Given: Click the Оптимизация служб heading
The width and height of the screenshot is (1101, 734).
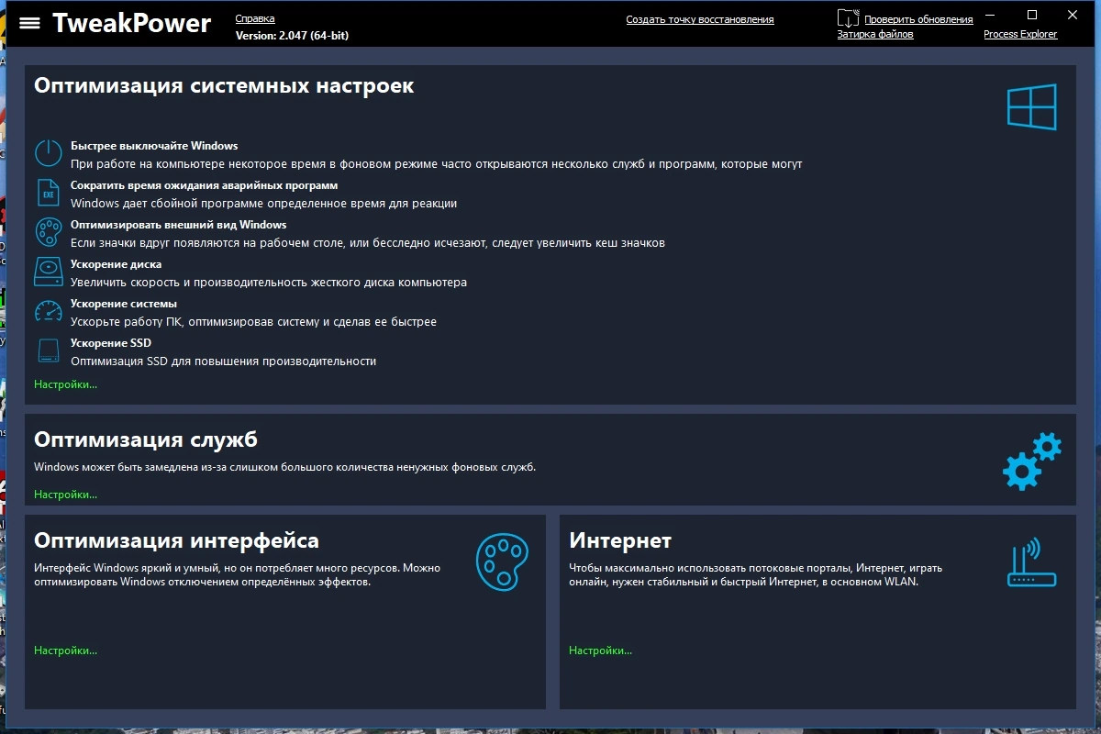Looking at the screenshot, I should pos(146,439).
